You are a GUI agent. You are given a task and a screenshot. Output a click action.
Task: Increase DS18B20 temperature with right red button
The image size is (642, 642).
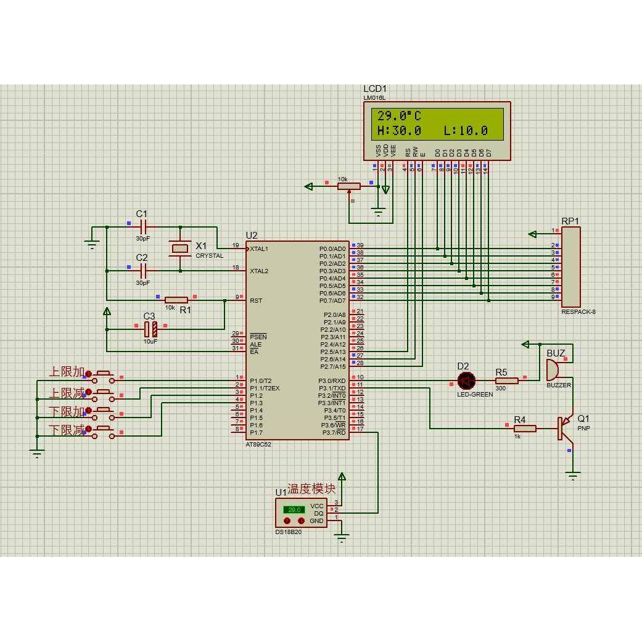click(x=302, y=521)
